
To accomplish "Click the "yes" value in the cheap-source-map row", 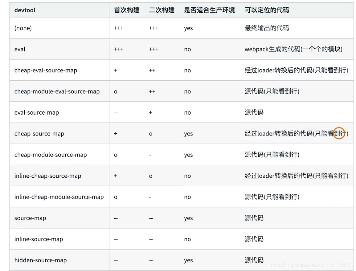I will pyautogui.click(x=188, y=134).
